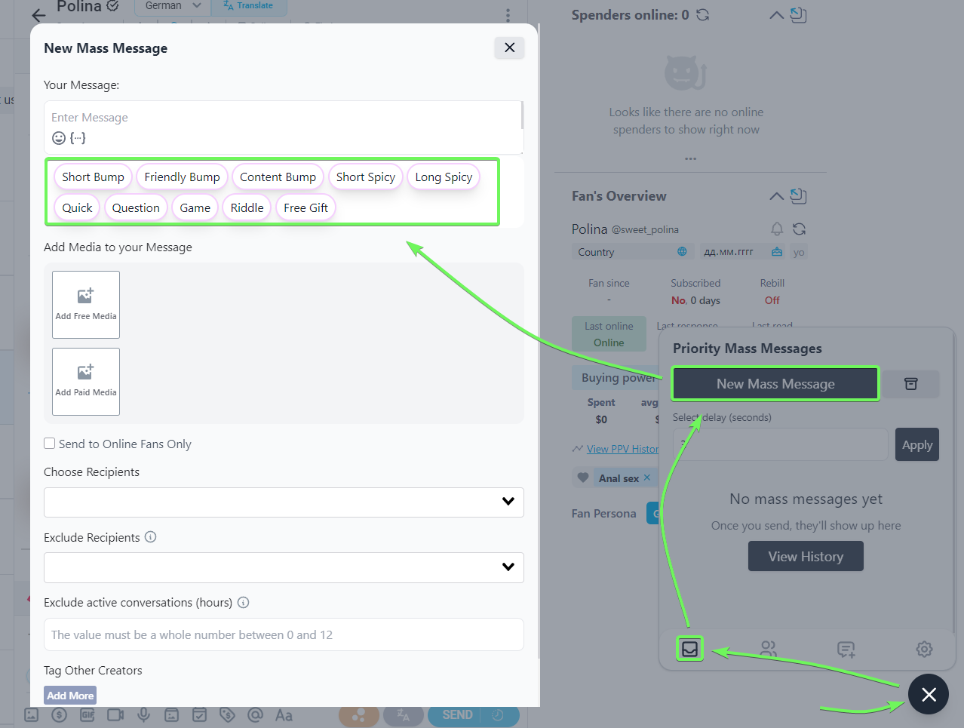Click Add Free Media tile
This screenshot has height=728, width=964.
coord(86,305)
